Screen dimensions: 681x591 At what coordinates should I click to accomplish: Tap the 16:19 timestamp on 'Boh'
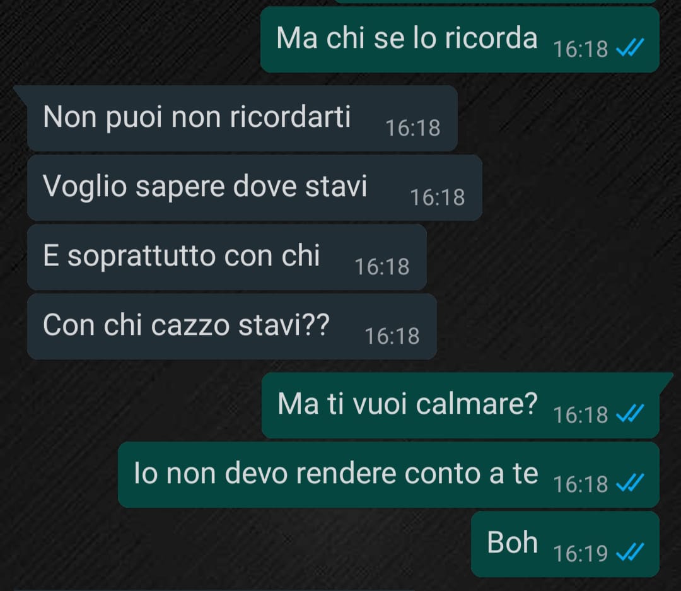(580, 554)
